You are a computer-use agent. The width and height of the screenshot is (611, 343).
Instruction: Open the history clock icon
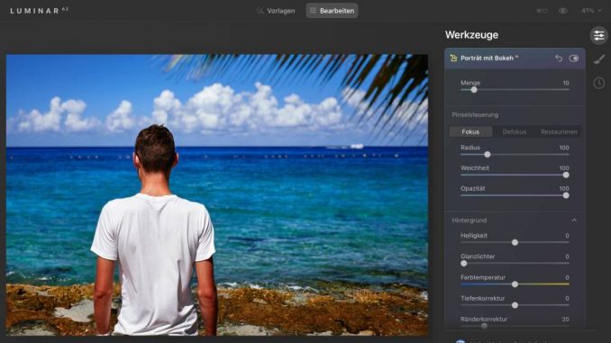[599, 83]
